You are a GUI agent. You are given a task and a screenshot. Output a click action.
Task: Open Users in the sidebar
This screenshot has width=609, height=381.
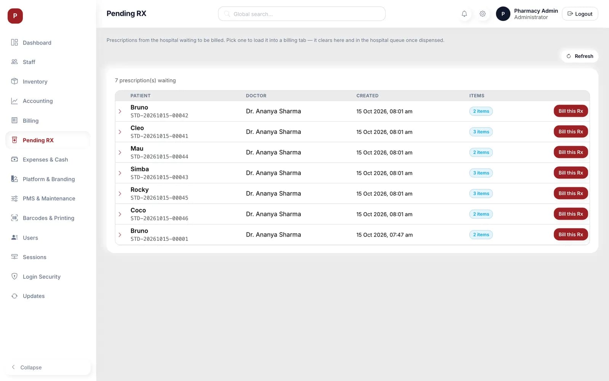[x=48, y=237]
